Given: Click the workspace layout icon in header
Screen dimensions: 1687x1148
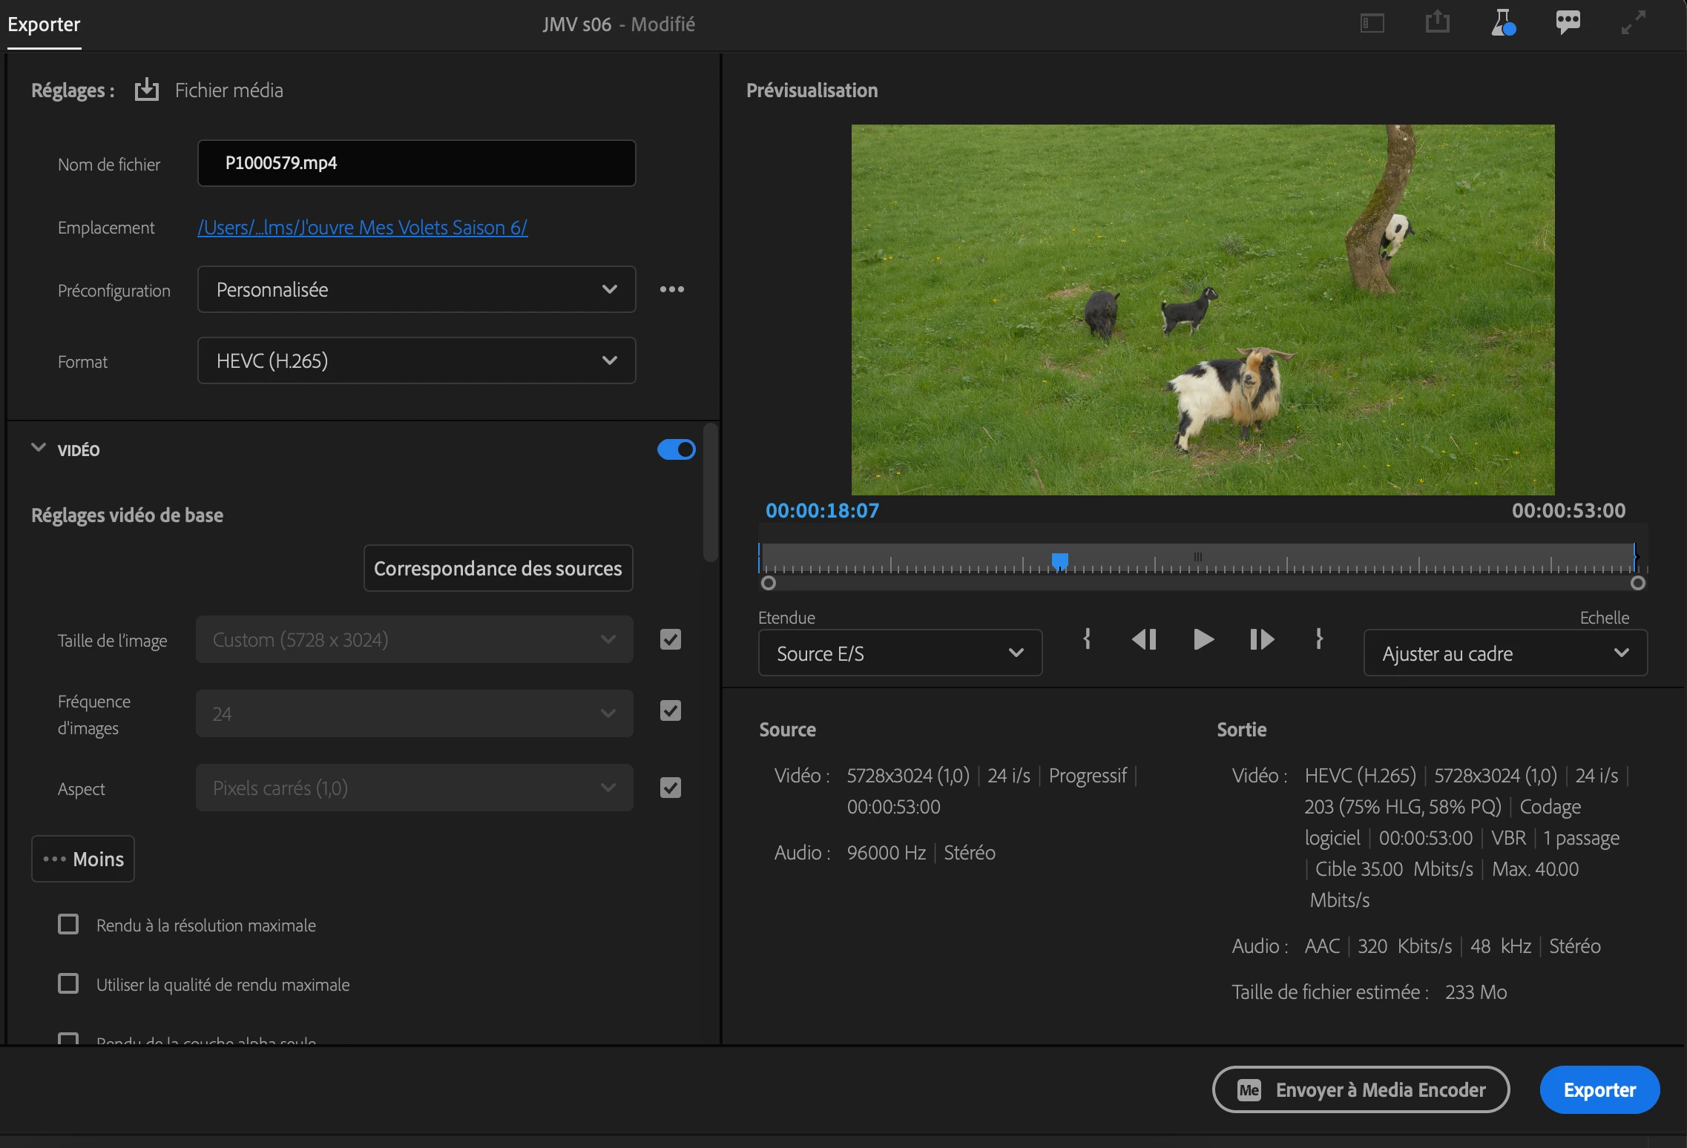Looking at the screenshot, I should [x=1372, y=24].
